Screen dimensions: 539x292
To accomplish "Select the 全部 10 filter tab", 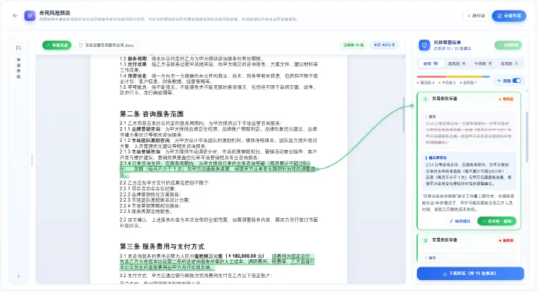I will pos(430,63).
